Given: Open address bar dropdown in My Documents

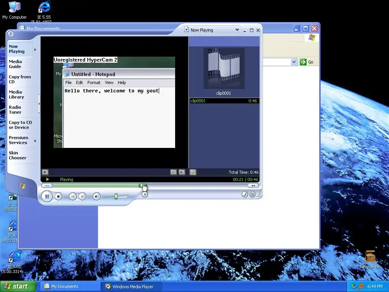Looking at the screenshot, I should point(294,62).
